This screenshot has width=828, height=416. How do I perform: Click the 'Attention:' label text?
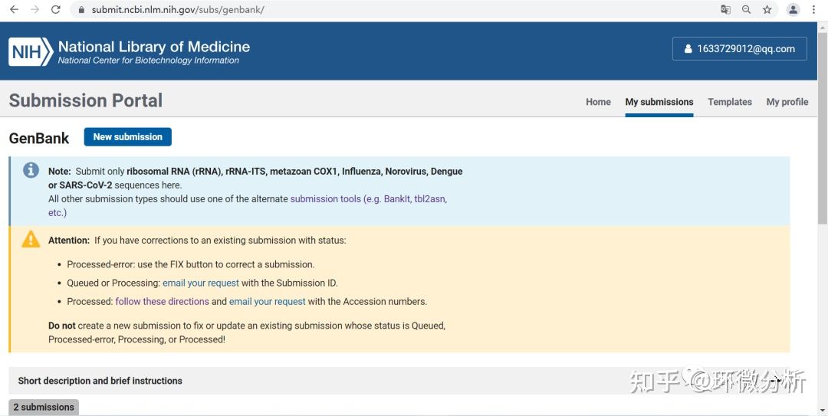point(69,241)
